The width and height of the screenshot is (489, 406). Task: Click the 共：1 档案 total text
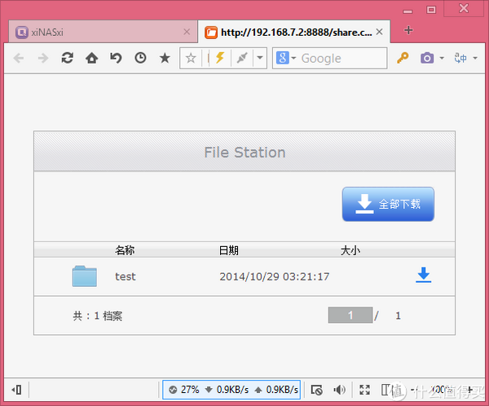pos(98,316)
